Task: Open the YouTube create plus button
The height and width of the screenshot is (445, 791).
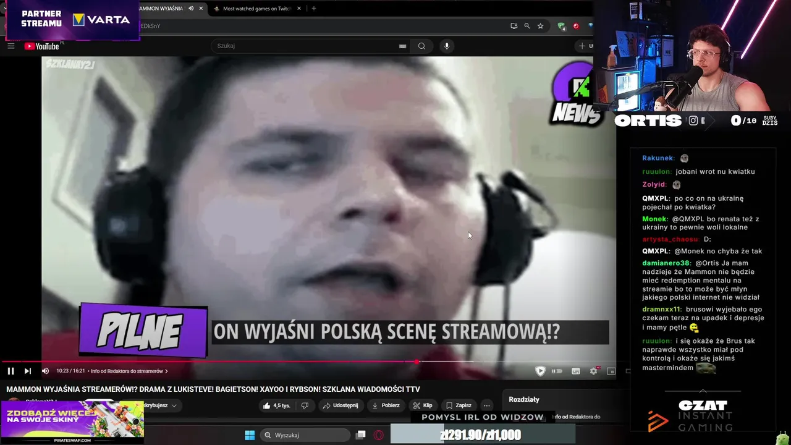Action: click(x=584, y=46)
